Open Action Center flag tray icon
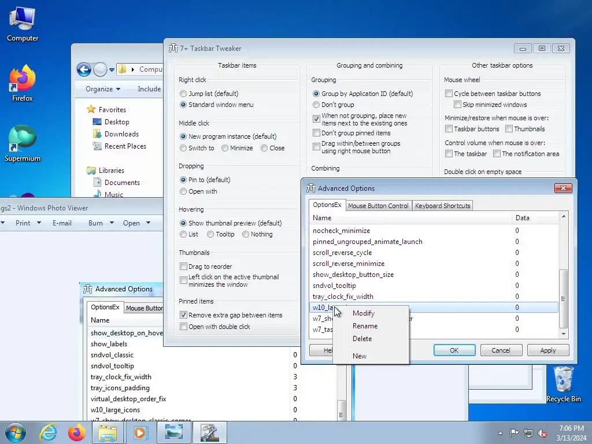The width and height of the screenshot is (592, 444). (514, 433)
